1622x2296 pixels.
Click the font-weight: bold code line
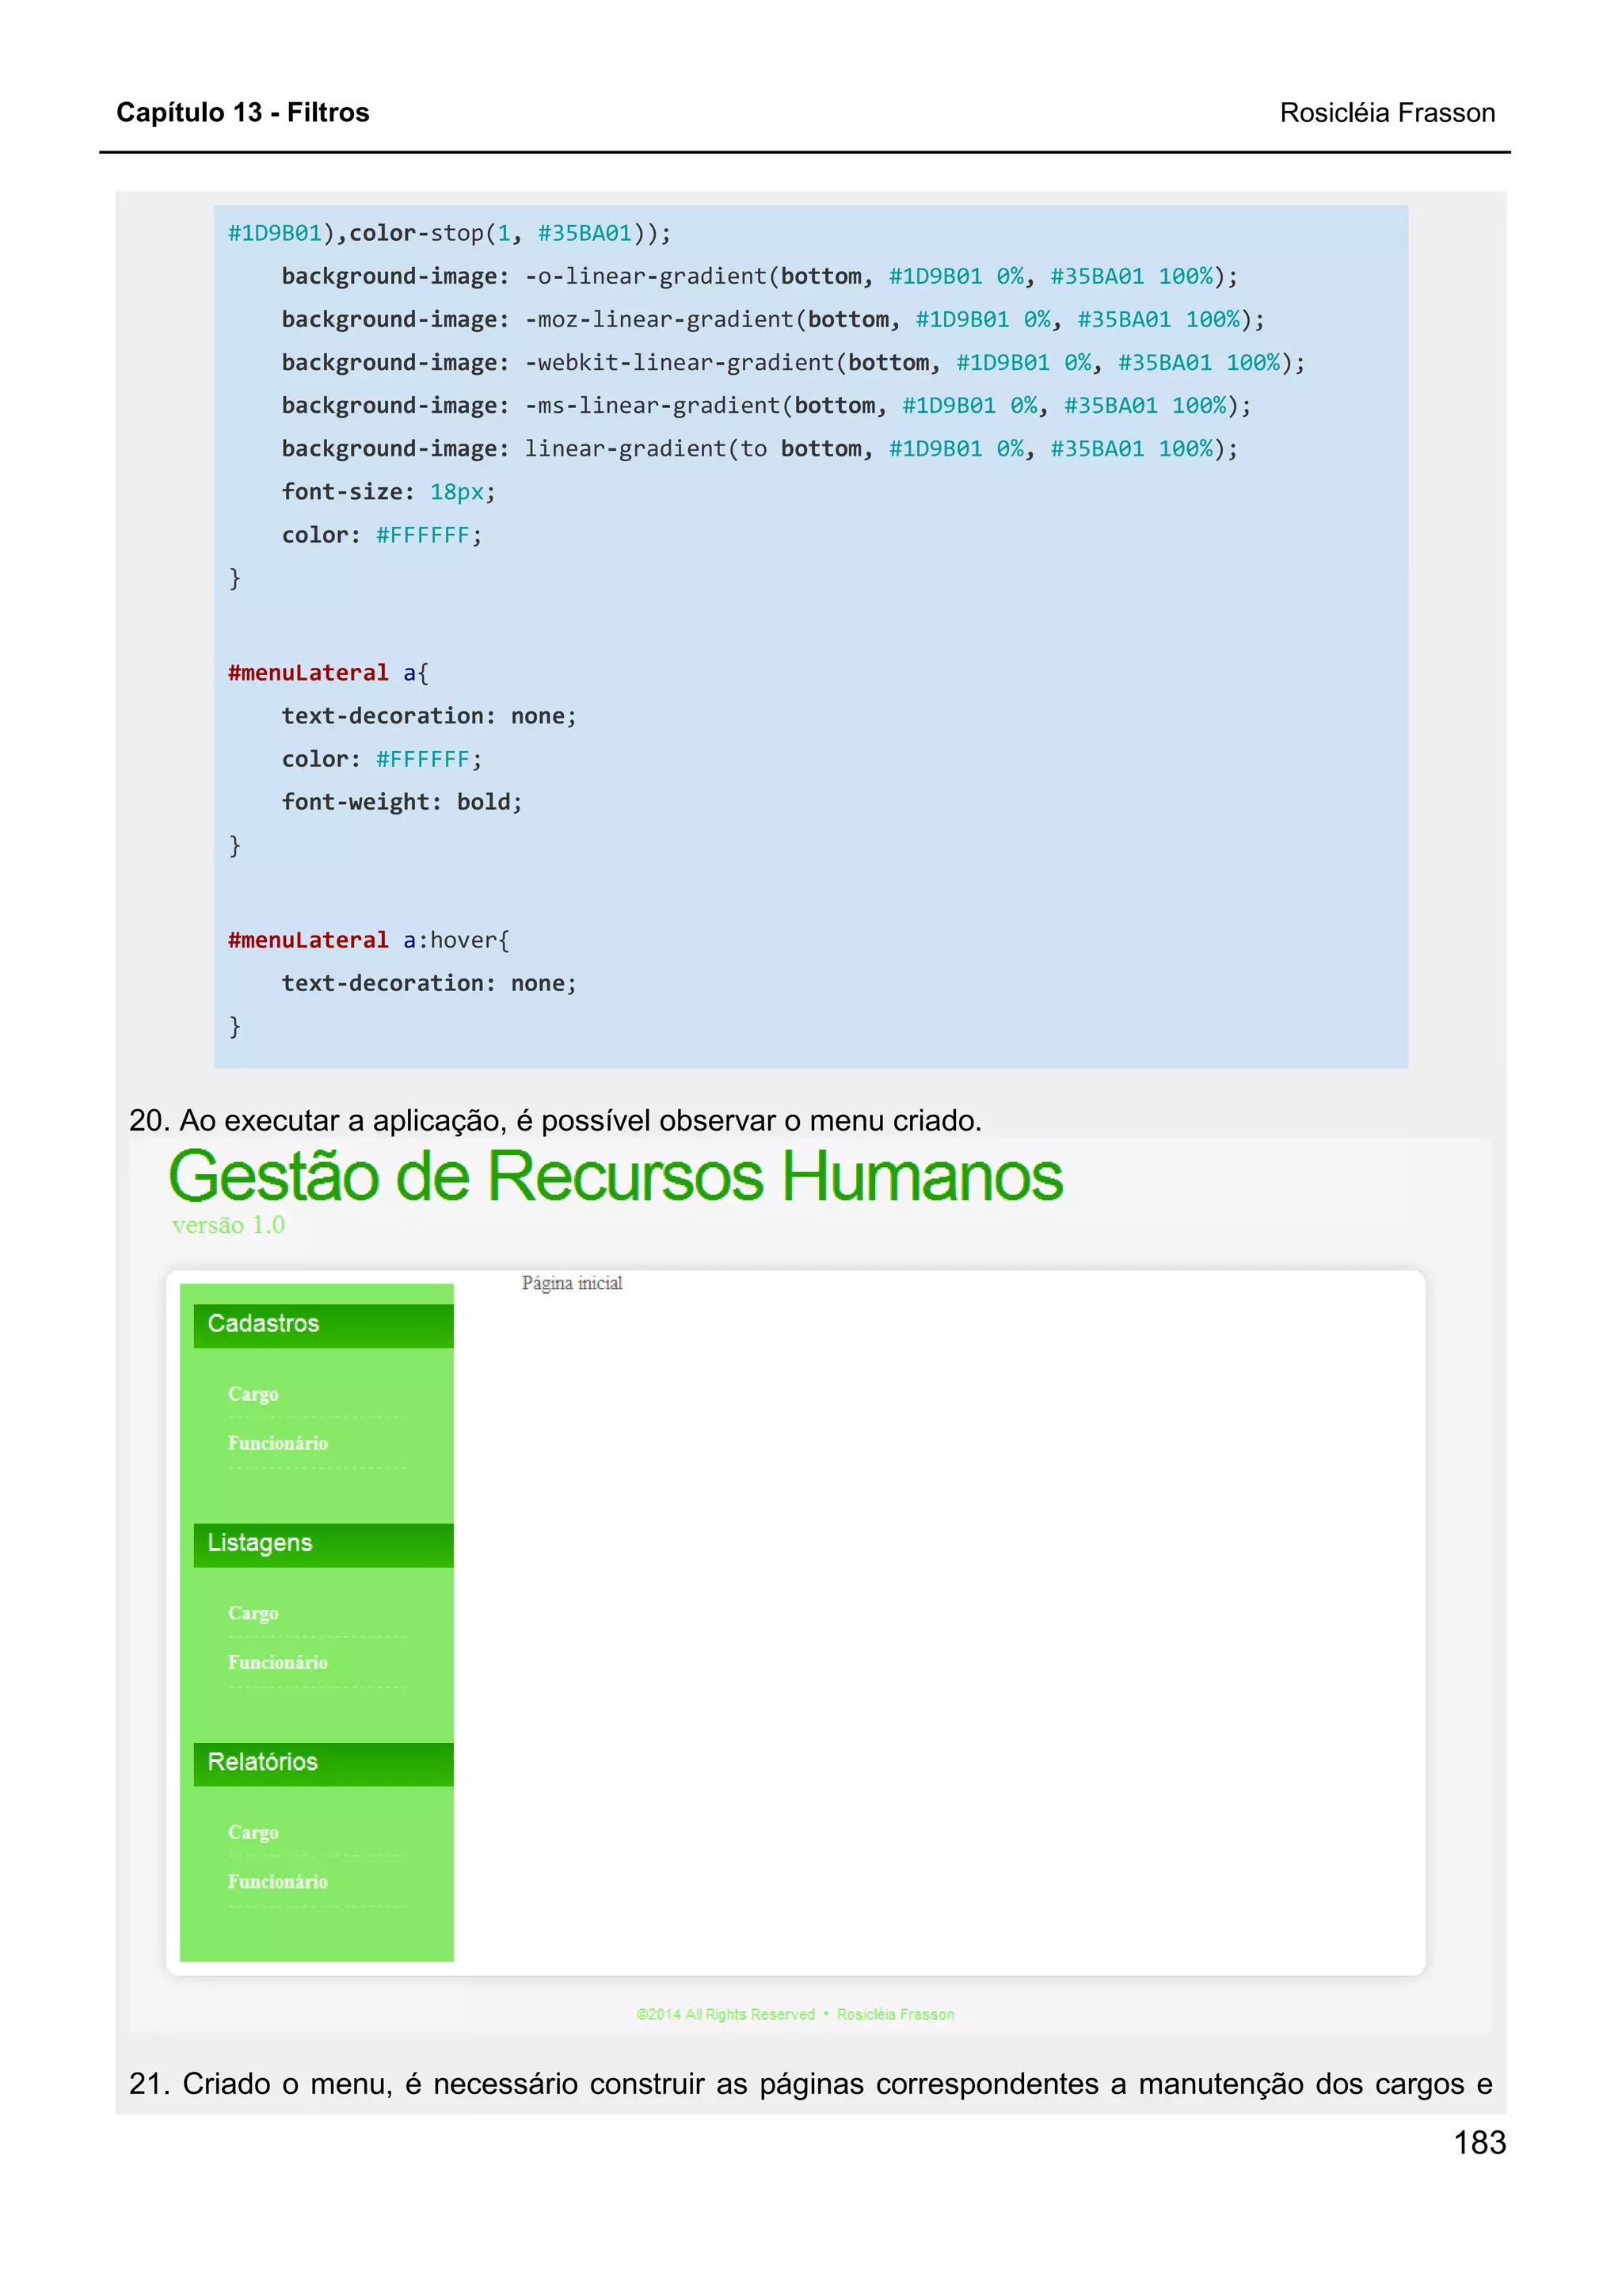pyautogui.click(x=402, y=802)
